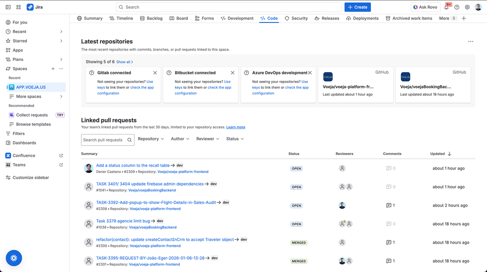
Task: Open the Archived work items tab
Action: pyautogui.click(x=409, y=19)
